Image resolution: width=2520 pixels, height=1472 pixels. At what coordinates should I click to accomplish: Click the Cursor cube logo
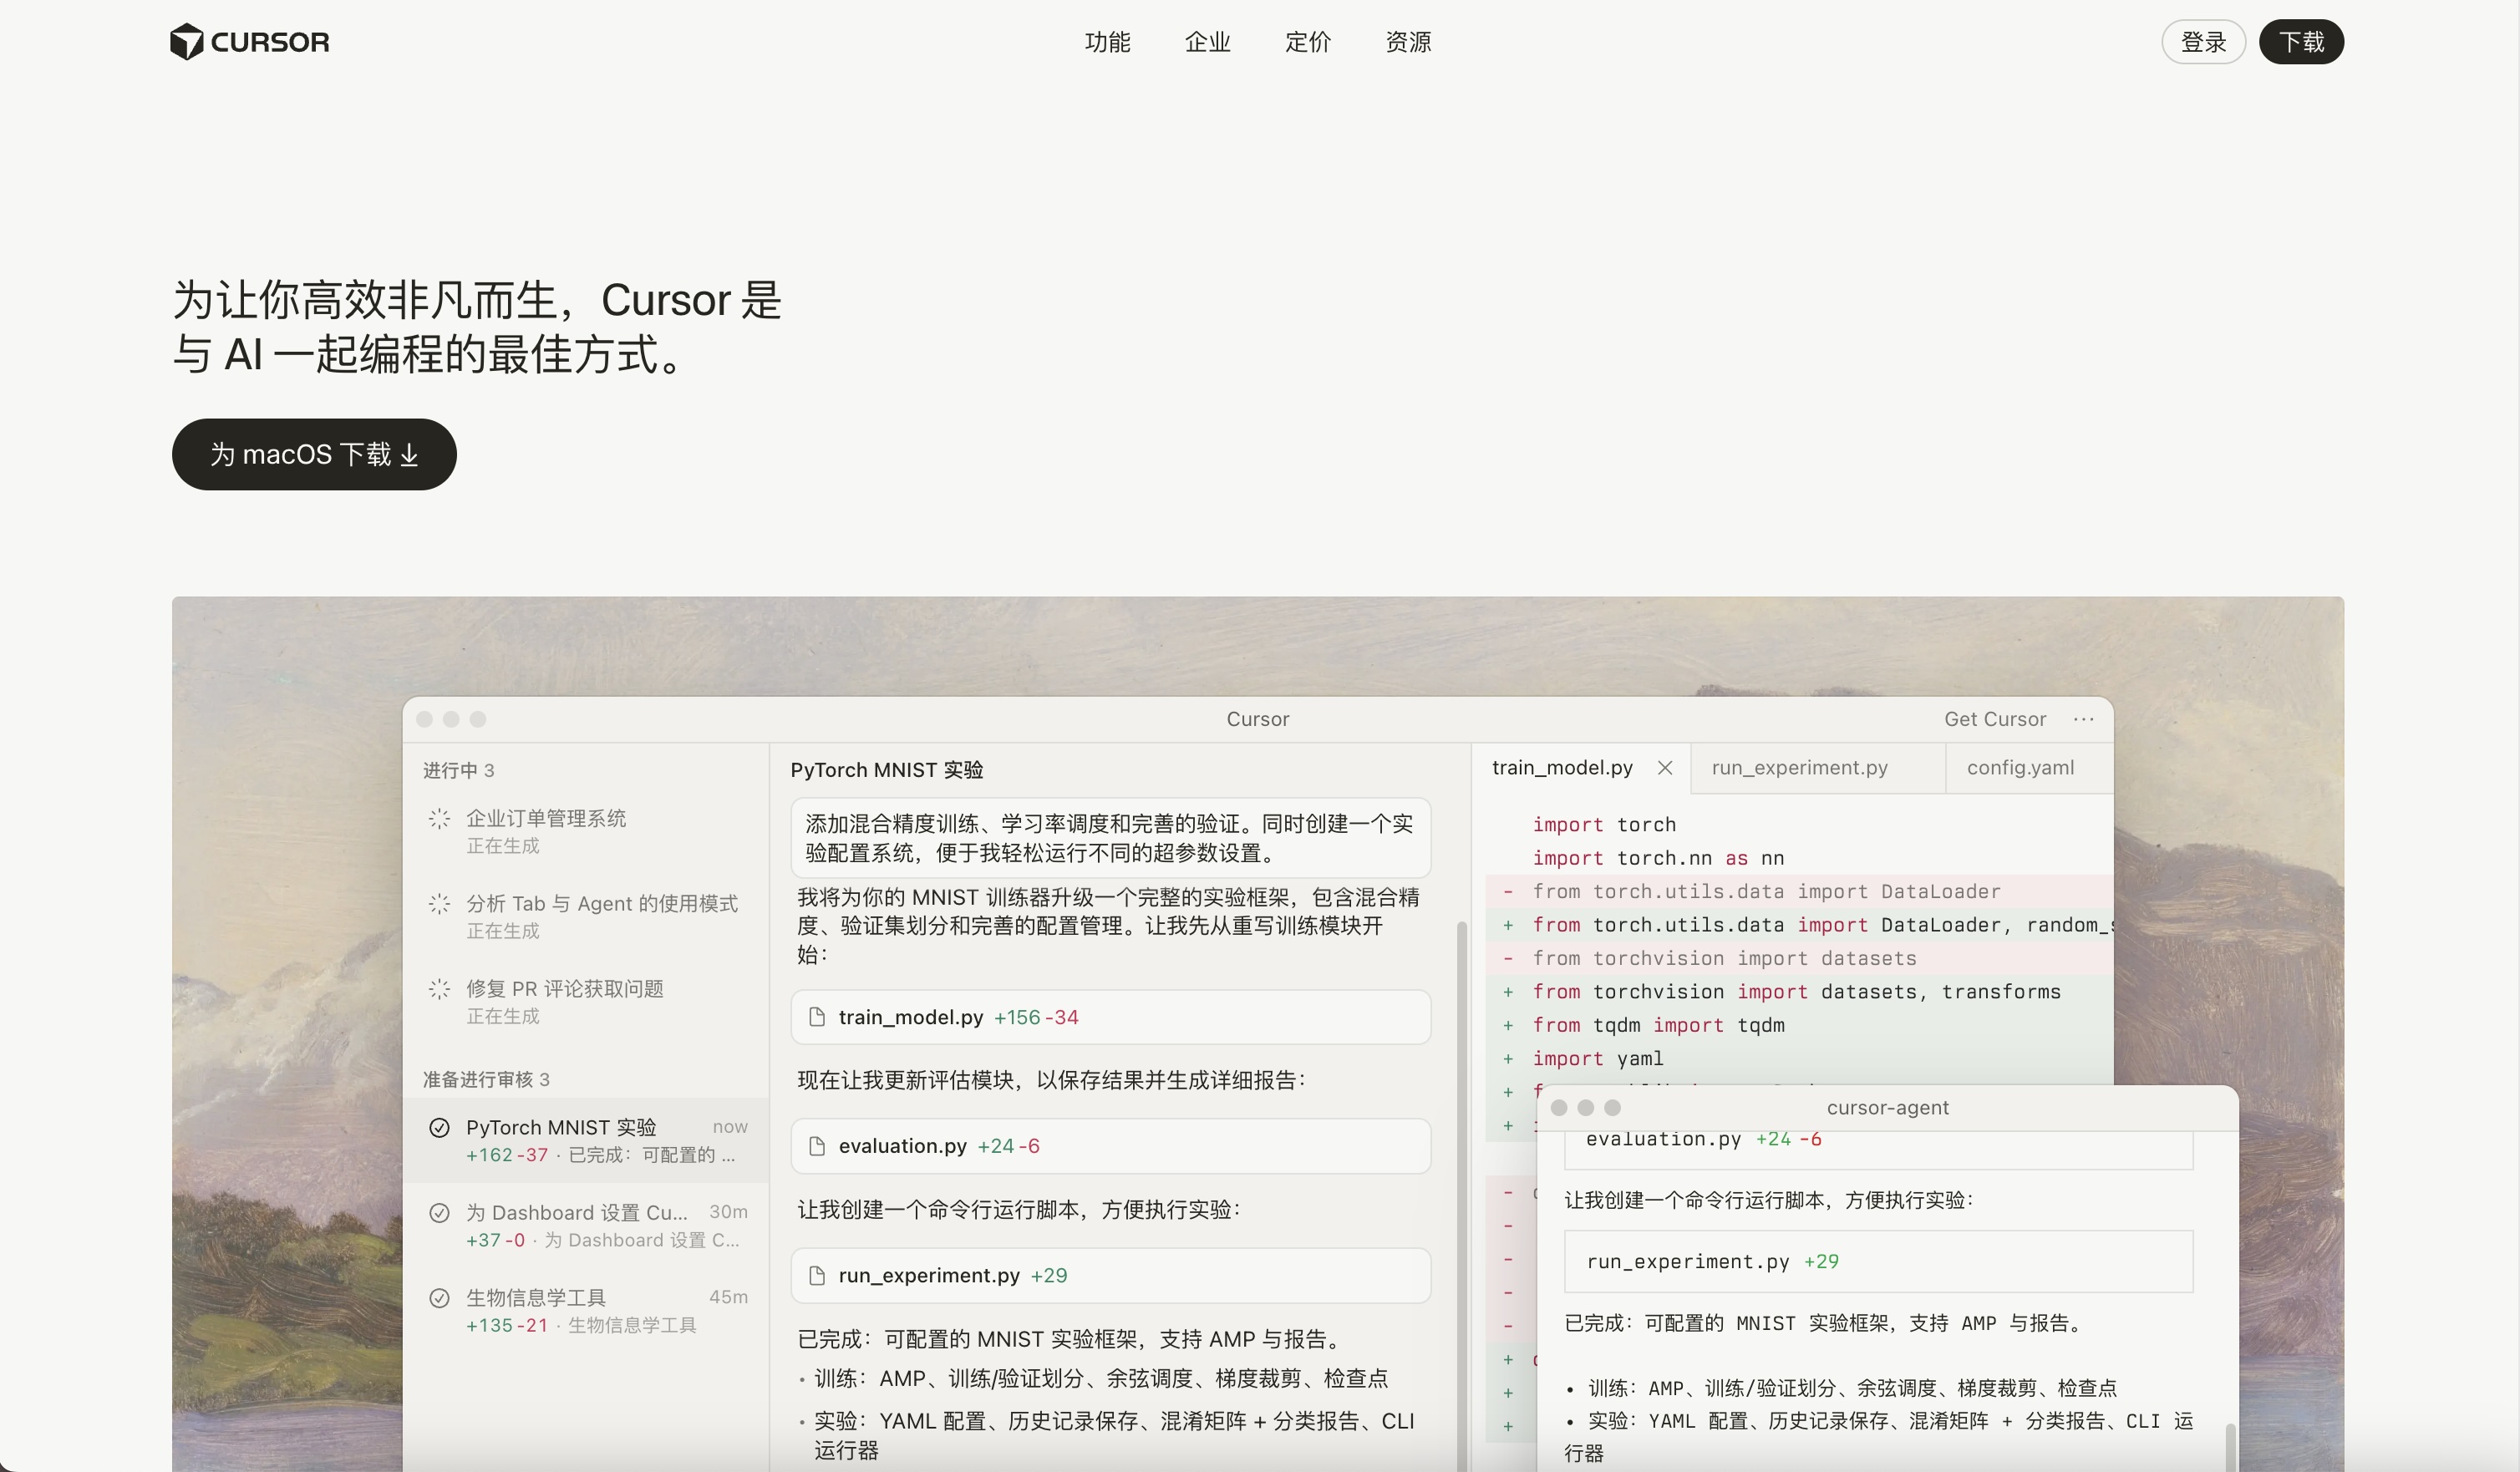pyautogui.click(x=187, y=42)
